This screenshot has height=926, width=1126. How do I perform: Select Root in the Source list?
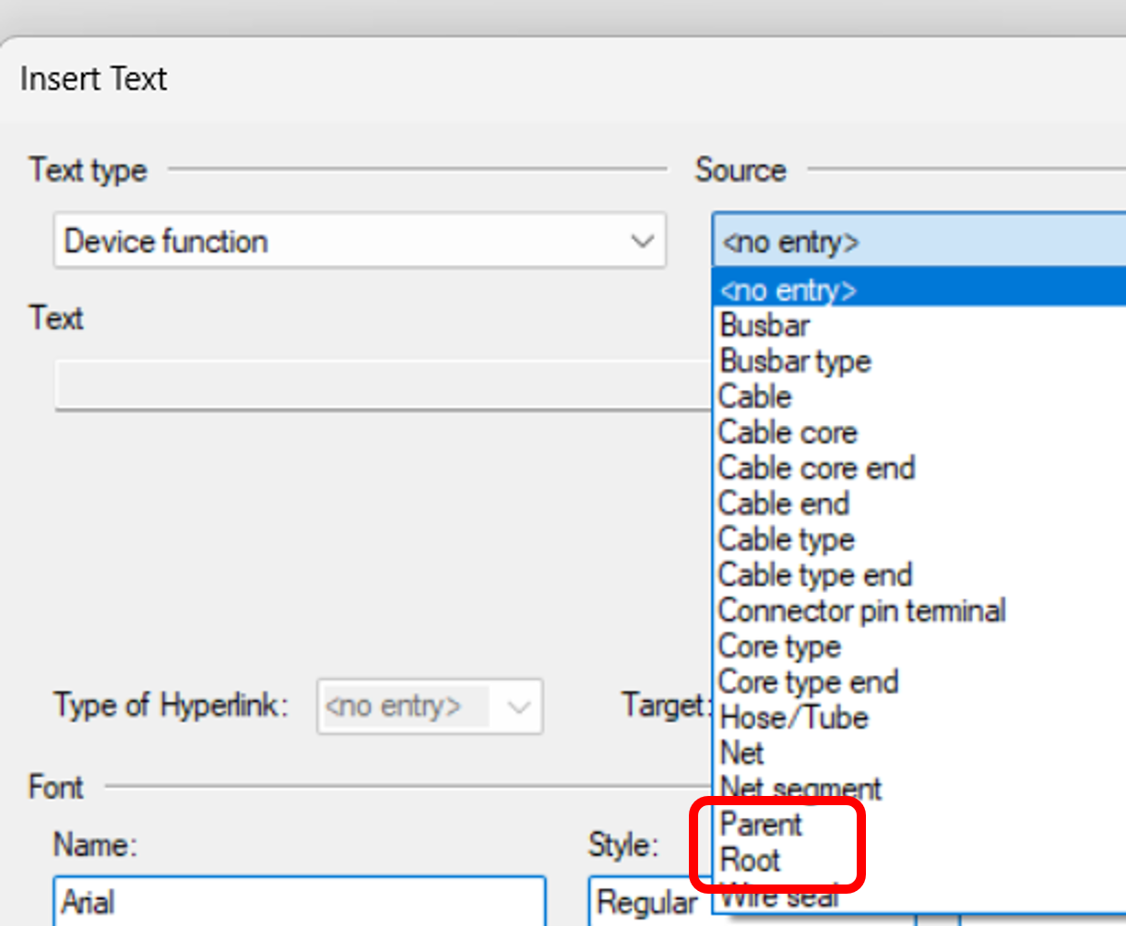click(x=919, y=861)
